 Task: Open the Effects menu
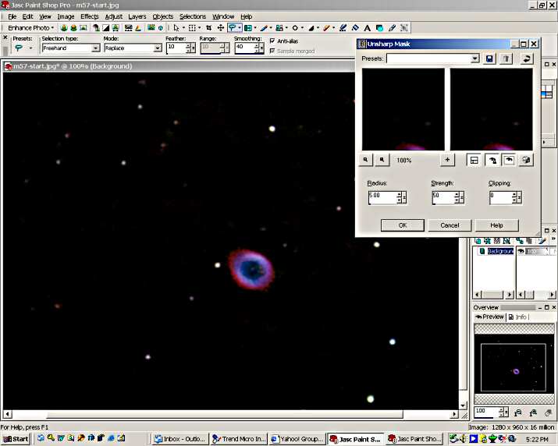coord(89,16)
